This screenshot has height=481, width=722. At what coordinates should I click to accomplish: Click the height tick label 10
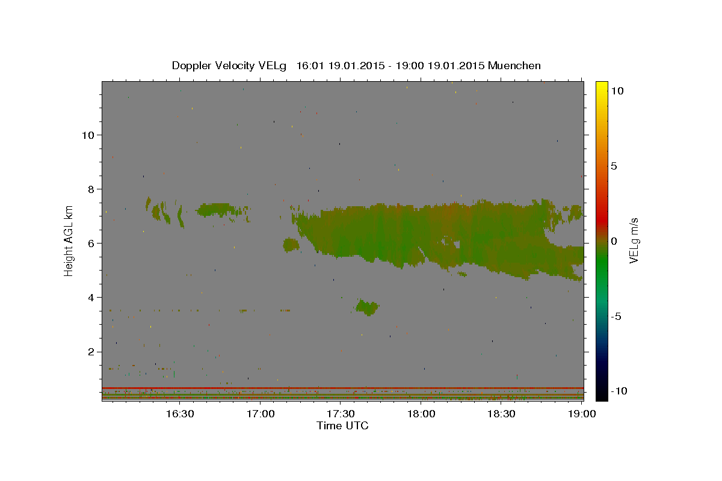(88, 135)
